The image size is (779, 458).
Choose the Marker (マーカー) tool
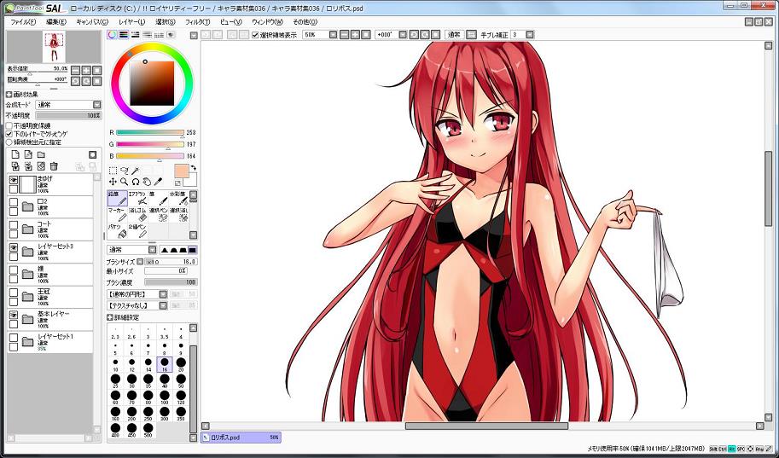pos(117,214)
